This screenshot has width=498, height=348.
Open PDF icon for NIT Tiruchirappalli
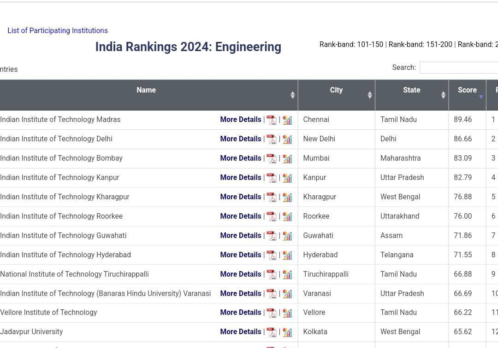tap(272, 275)
